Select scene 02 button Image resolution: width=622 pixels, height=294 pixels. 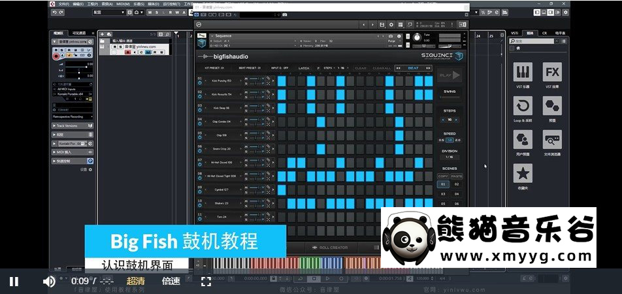coord(457,184)
